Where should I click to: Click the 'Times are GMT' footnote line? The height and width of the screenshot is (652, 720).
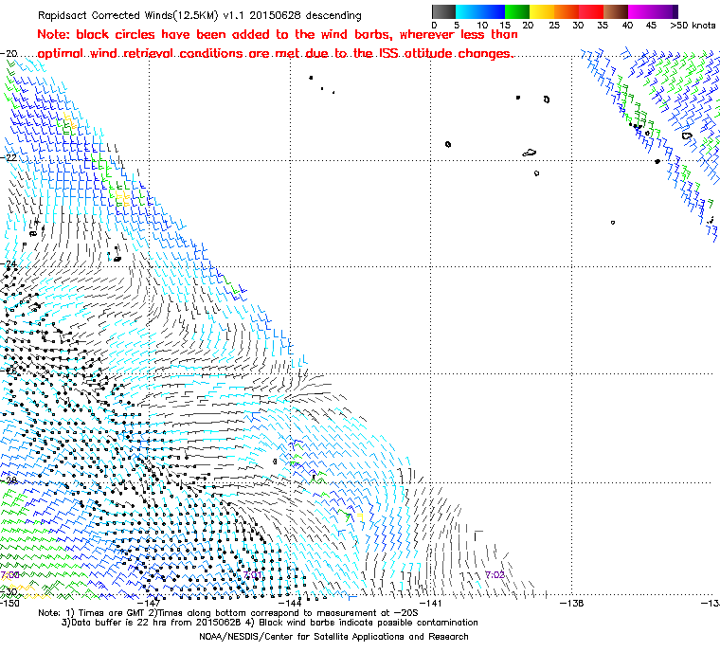(x=228, y=613)
